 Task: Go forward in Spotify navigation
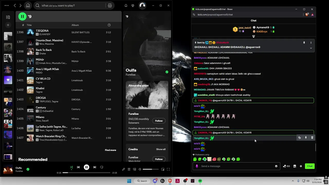pos(21,5)
